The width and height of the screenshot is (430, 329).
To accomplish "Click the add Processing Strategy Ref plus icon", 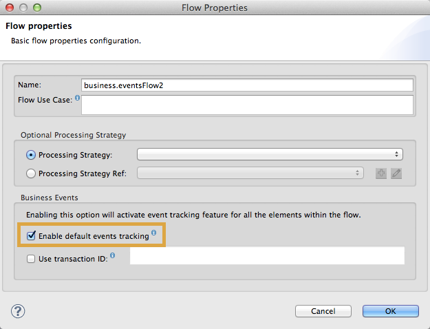I will click(x=381, y=173).
